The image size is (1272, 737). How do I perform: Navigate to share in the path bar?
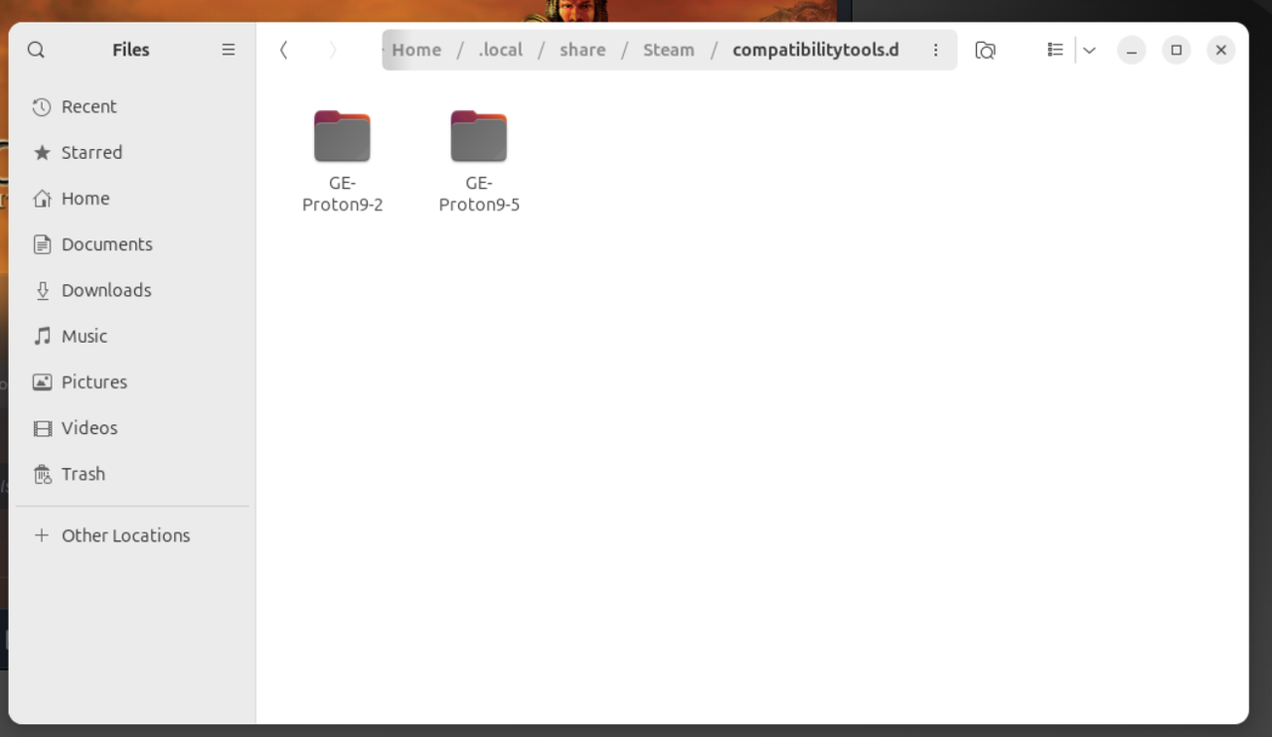pyautogui.click(x=582, y=50)
